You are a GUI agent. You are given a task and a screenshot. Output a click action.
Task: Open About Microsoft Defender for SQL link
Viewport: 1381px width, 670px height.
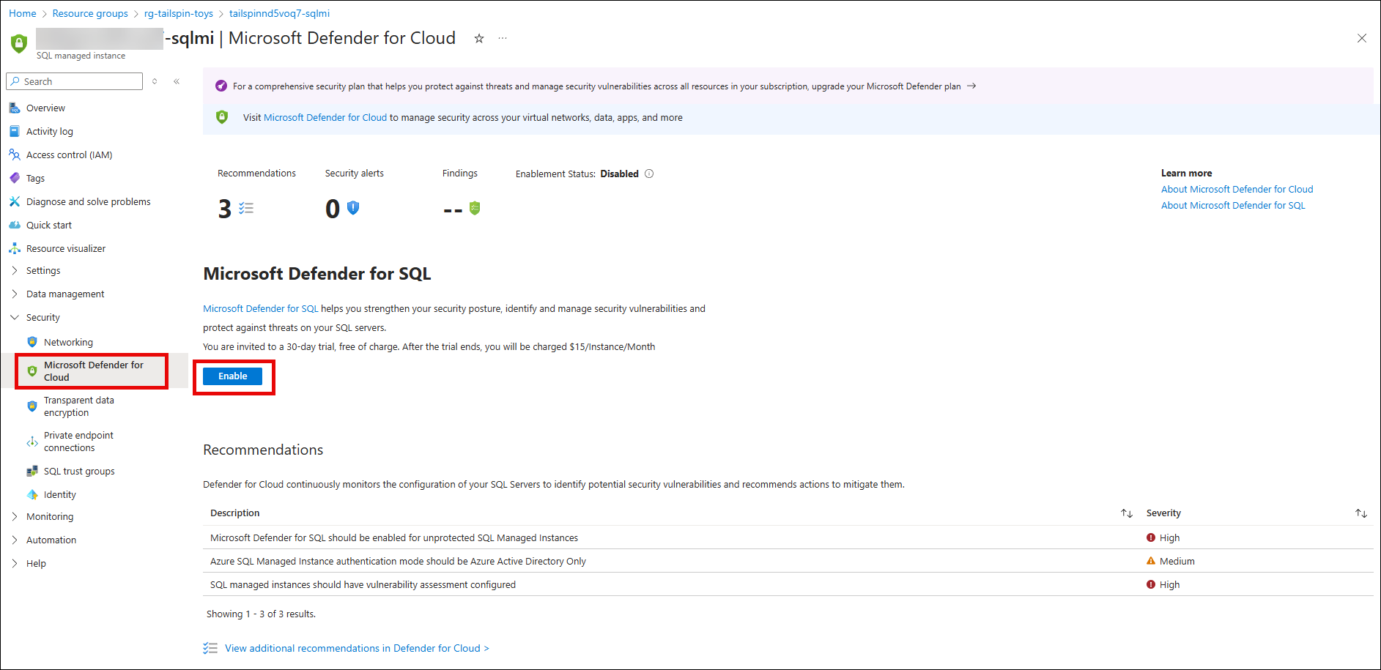point(1233,206)
